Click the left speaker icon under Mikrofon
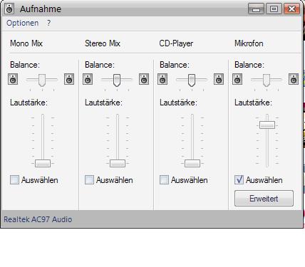The width and height of the screenshot is (305, 267). 237,79
